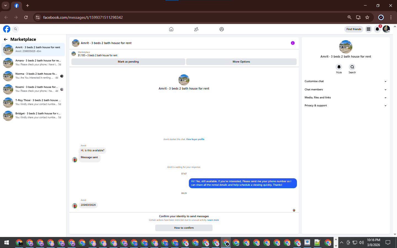Open the volume icon in system tray
This screenshot has width=397, height=248.
361,242
